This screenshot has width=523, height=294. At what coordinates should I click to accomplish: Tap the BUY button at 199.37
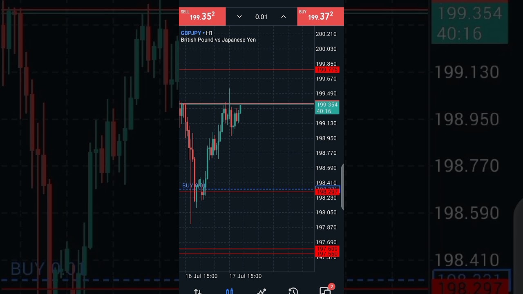[320, 16]
